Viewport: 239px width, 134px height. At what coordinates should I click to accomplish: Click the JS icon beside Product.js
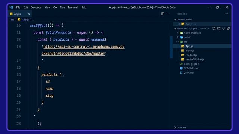coord(183,55)
